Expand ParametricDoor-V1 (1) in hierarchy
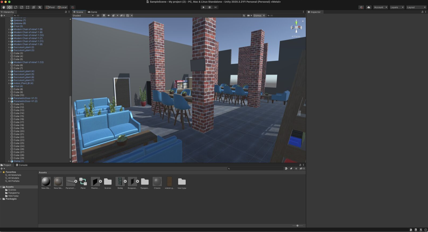428x232 pixels. coord(9,98)
